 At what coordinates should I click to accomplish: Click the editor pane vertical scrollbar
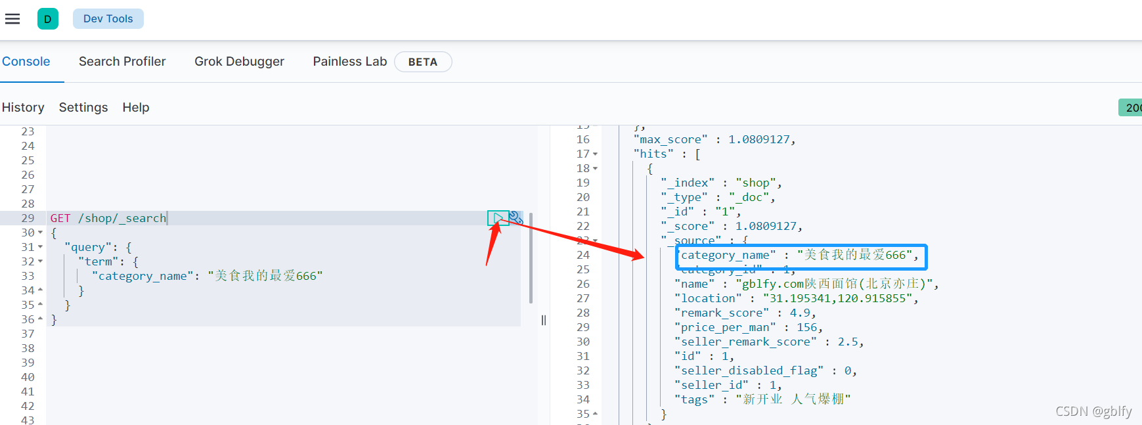coord(531,258)
